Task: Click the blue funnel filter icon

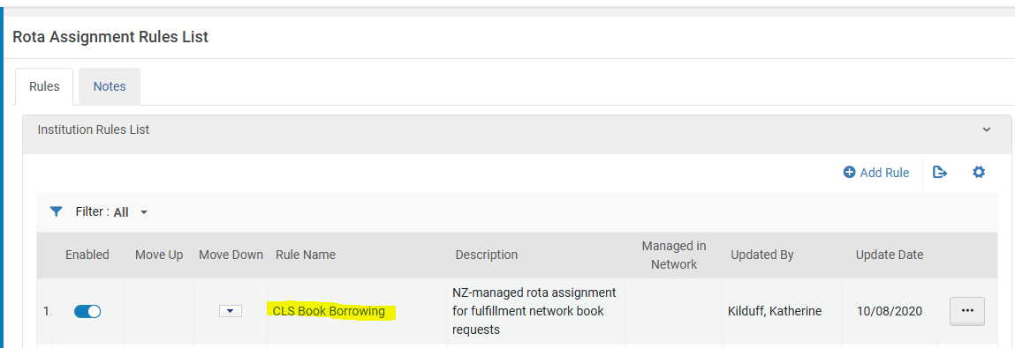Action: tap(57, 211)
